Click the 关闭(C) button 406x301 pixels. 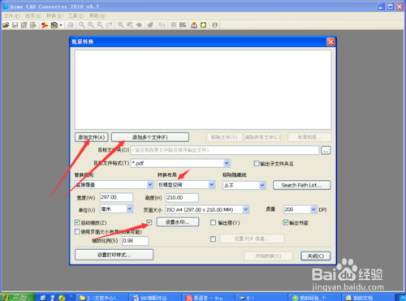[x=316, y=256]
